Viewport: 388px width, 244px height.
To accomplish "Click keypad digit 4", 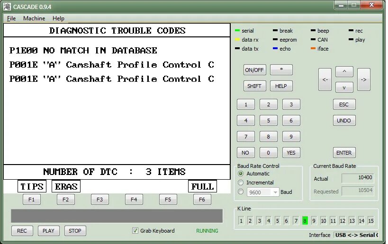I will 246,121.
